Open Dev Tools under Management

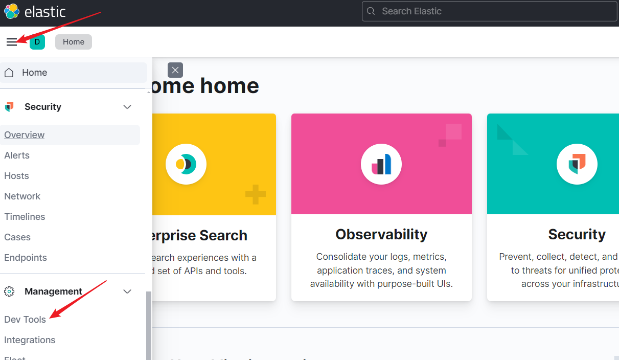click(25, 320)
